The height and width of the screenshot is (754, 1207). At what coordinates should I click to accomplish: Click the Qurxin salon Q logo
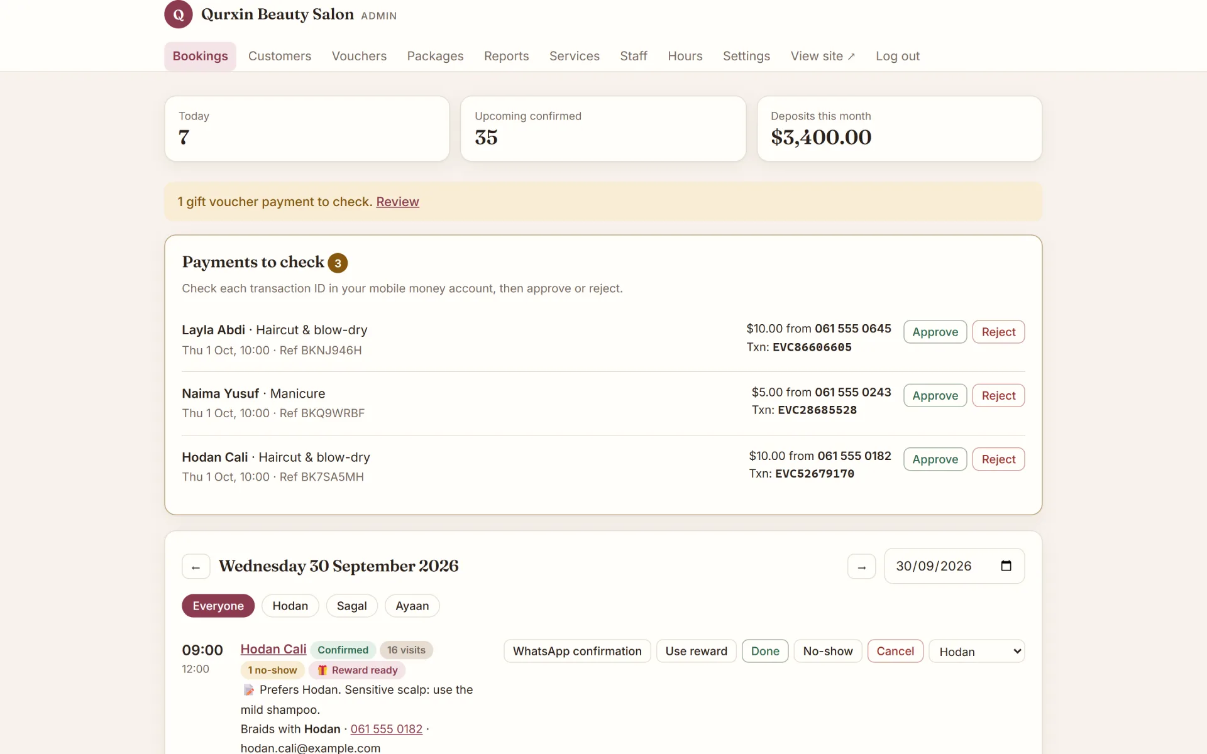tap(179, 14)
